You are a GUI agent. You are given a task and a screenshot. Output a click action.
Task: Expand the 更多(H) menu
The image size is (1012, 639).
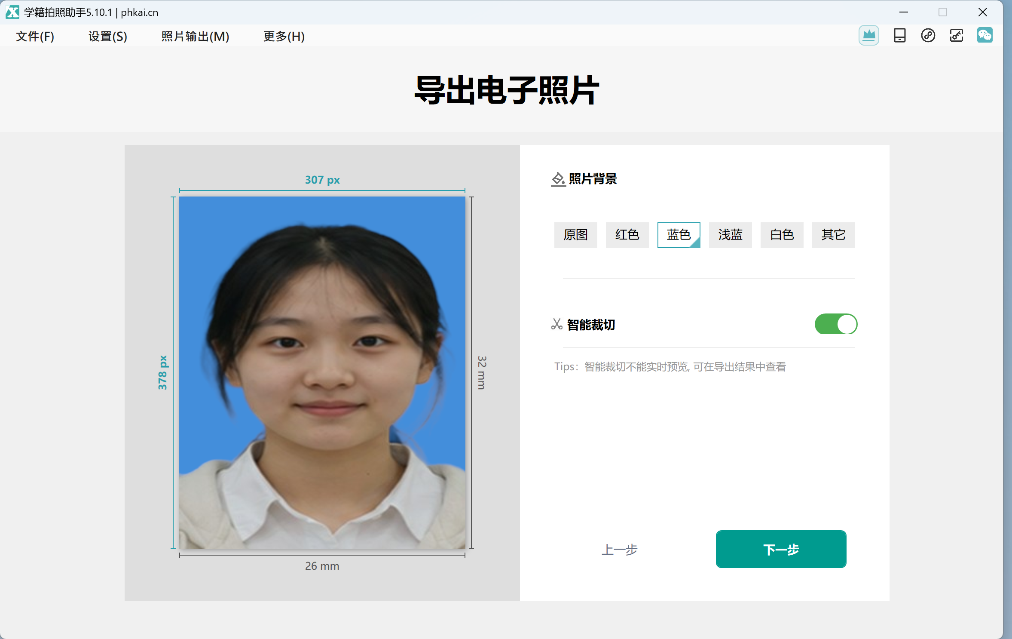point(284,36)
